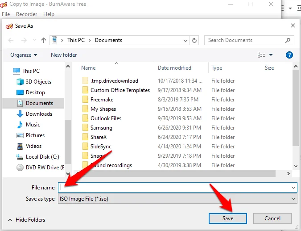Viewport: 301px width, 231px height.
Task: Close the Save As dialog
Action: click(293, 25)
